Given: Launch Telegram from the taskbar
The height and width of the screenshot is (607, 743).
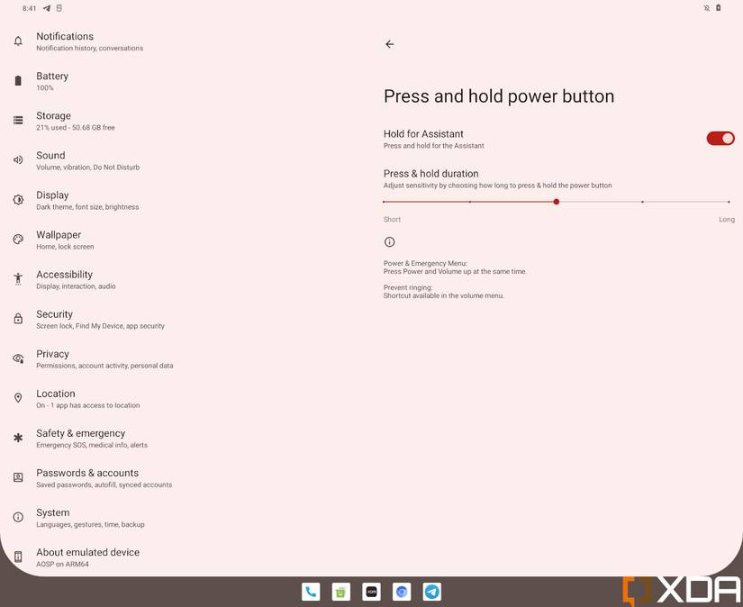Looking at the screenshot, I should coord(431,592).
